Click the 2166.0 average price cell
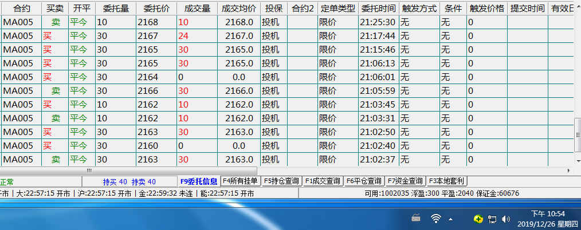Image resolution: width=581 pixels, height=230 pixels. [238, 90]
